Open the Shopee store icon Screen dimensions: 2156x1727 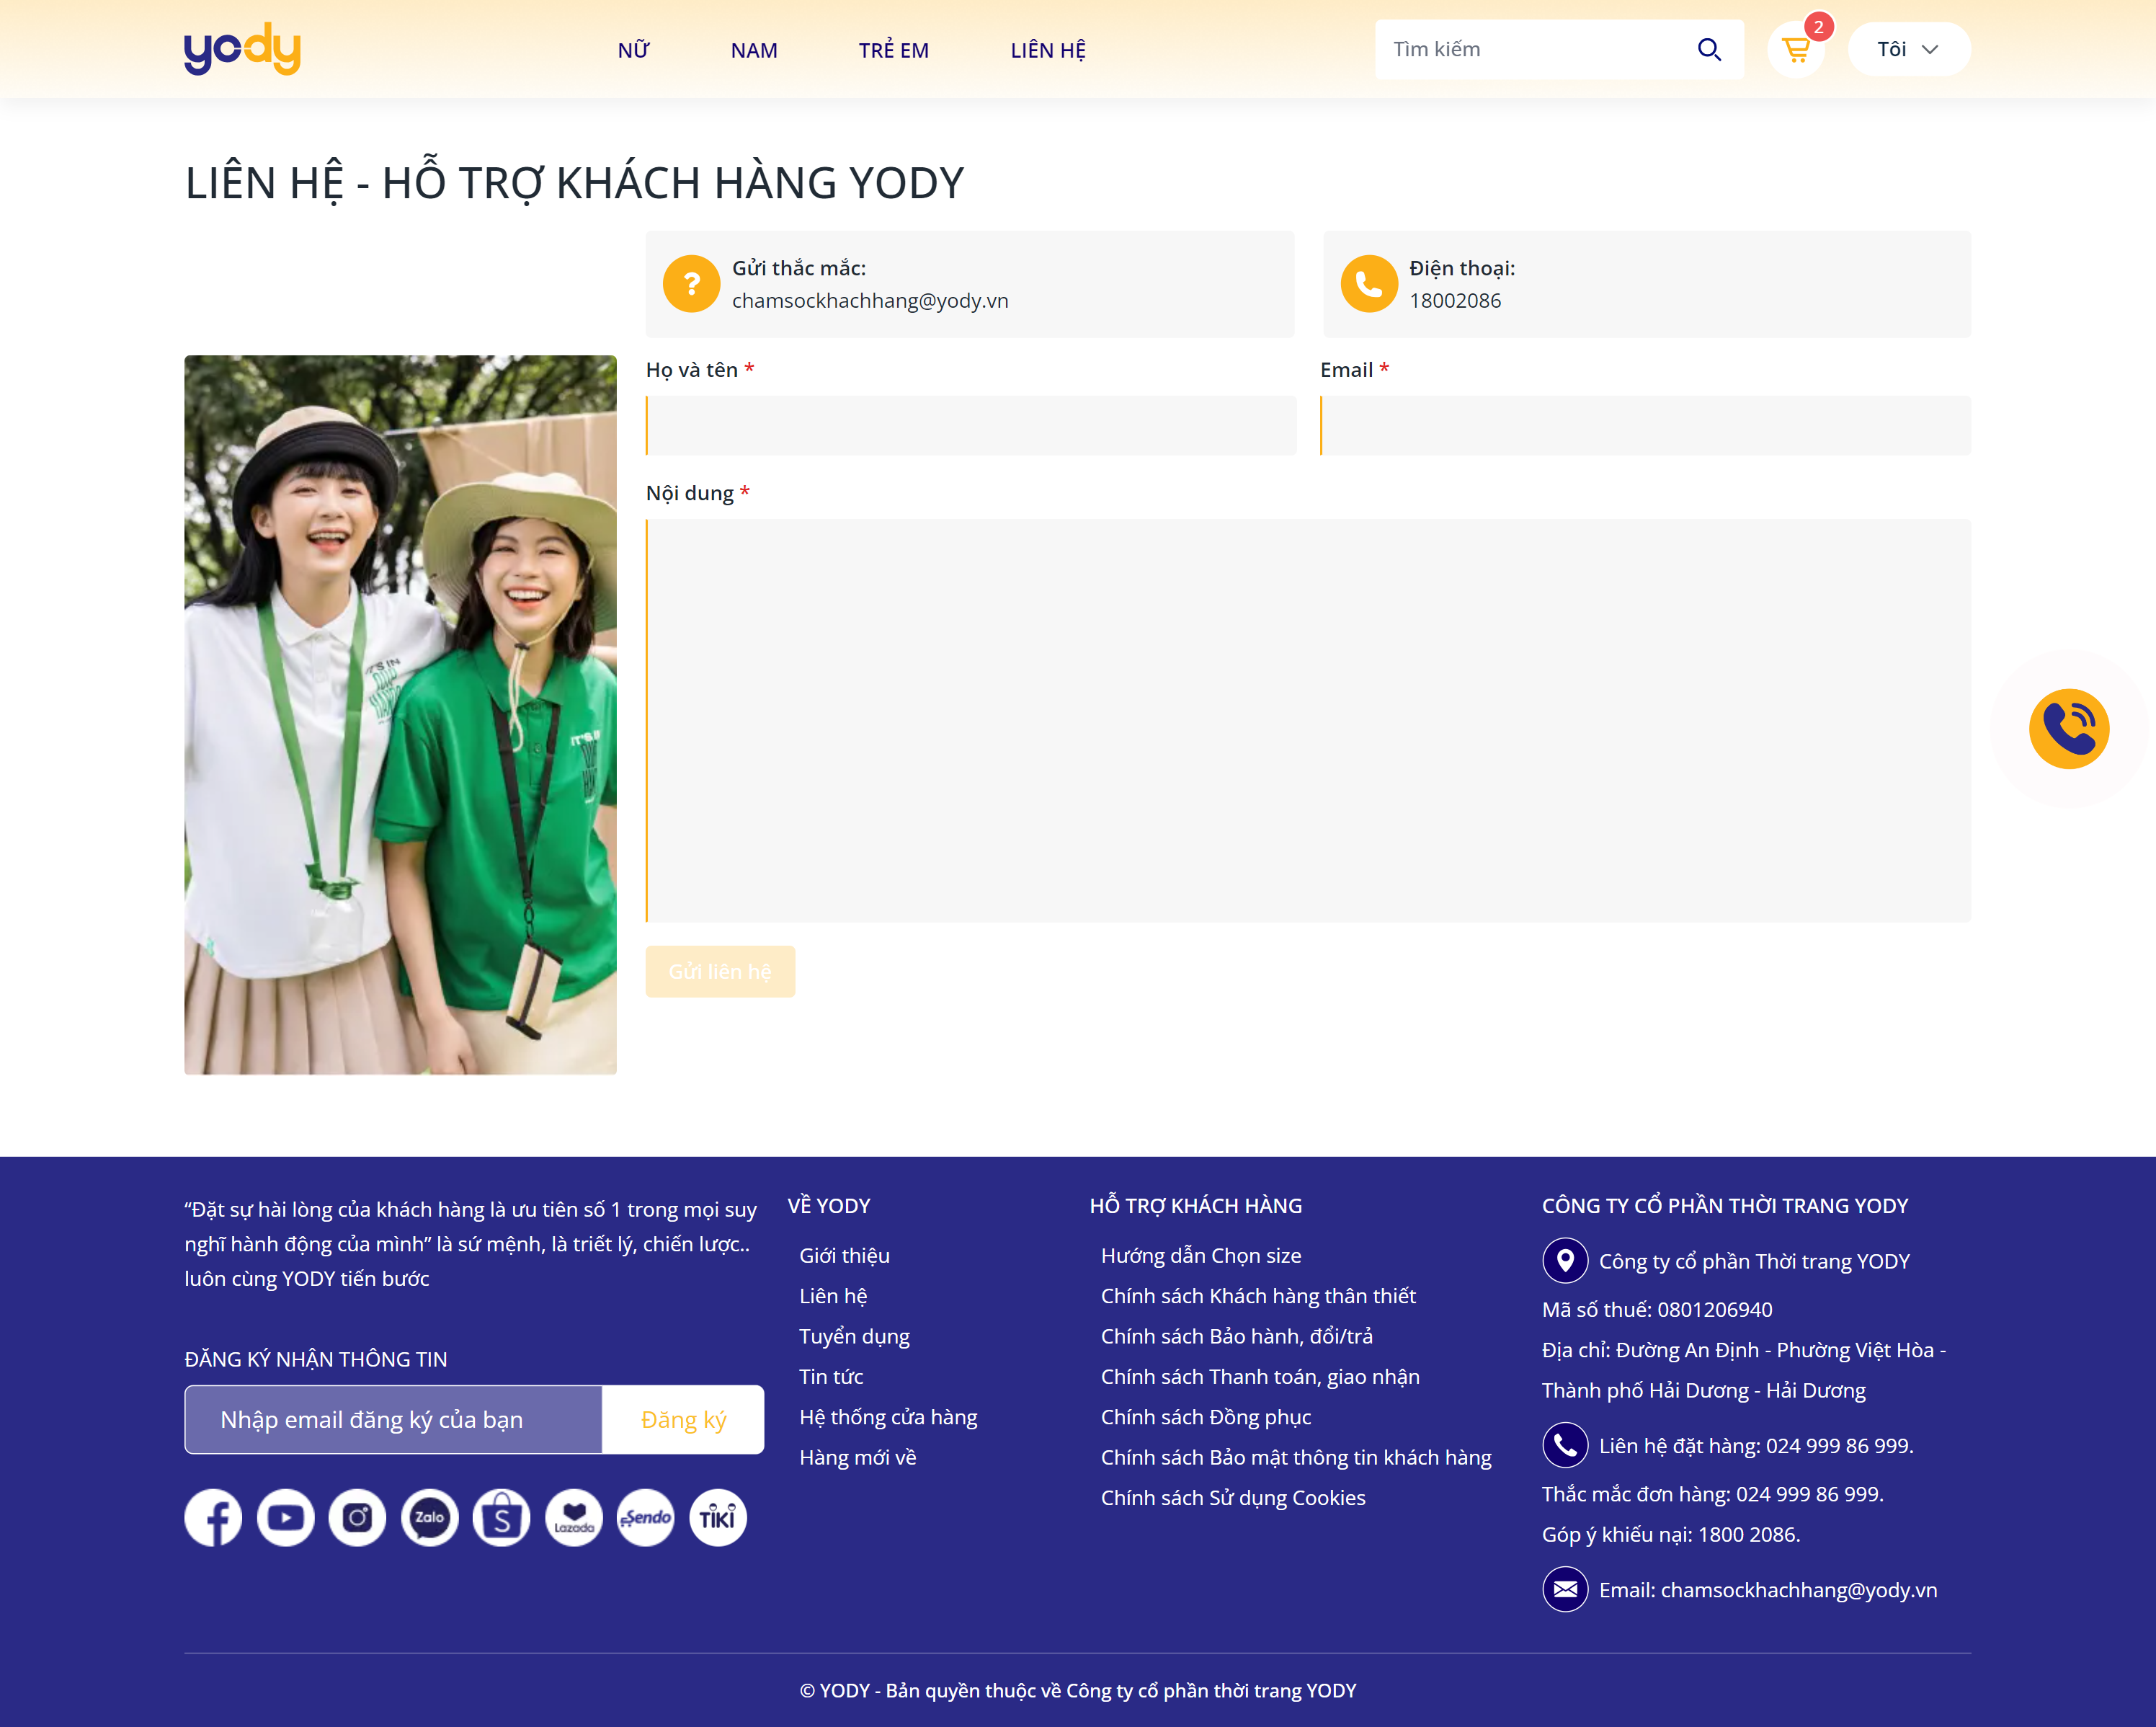(x=501, y=1518)
